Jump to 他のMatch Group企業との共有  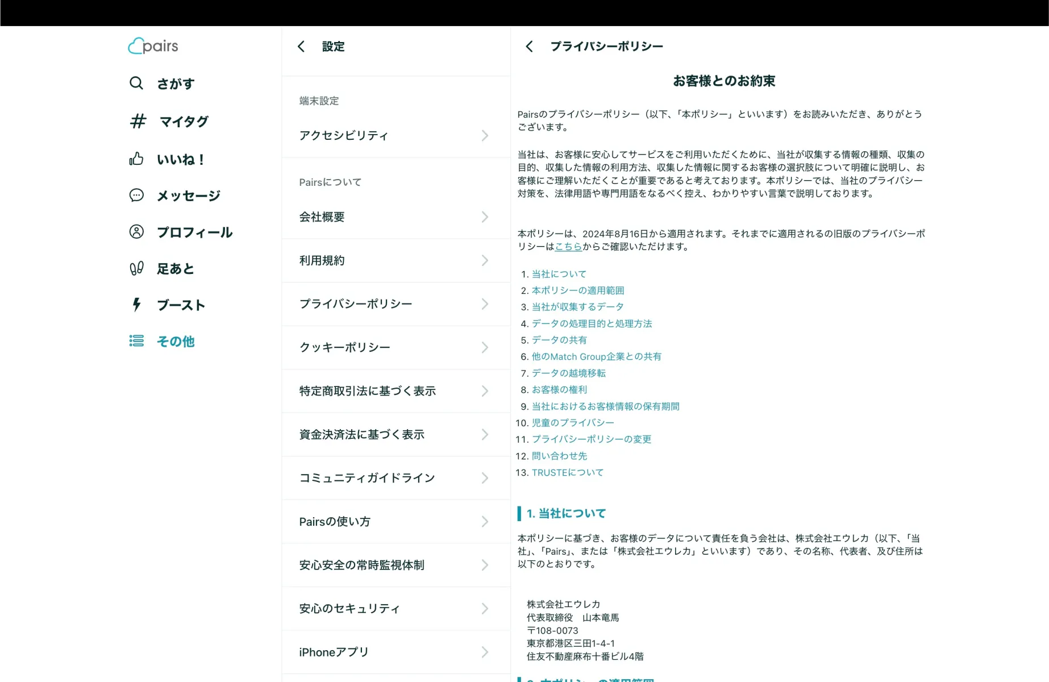[597, 356]
